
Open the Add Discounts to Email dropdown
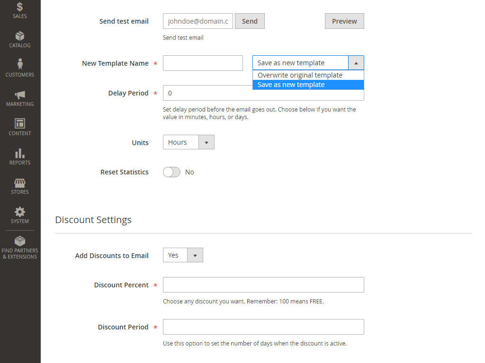pos(183,255)
